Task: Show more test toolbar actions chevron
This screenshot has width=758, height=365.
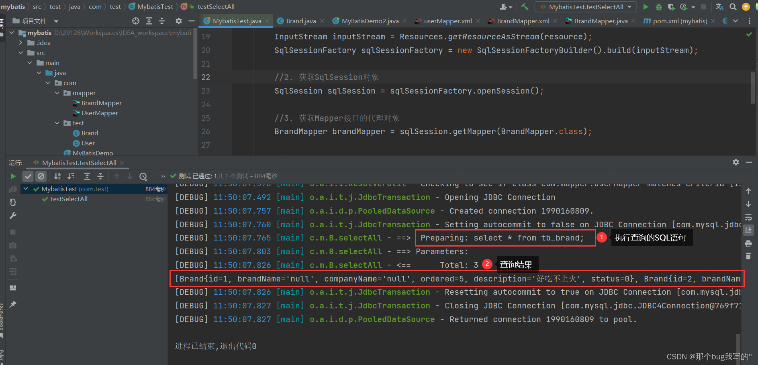Action: coord(163,176)
